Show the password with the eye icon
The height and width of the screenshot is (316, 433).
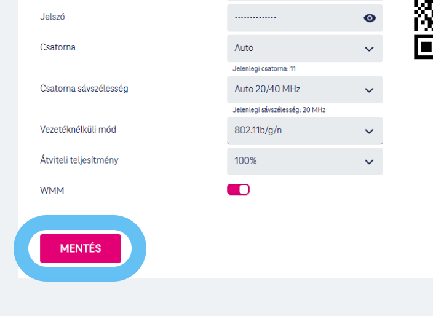point(370,18)
